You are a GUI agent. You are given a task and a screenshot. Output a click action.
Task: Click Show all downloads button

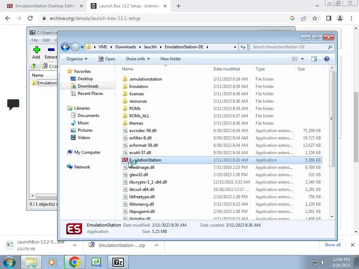point(332,245)
